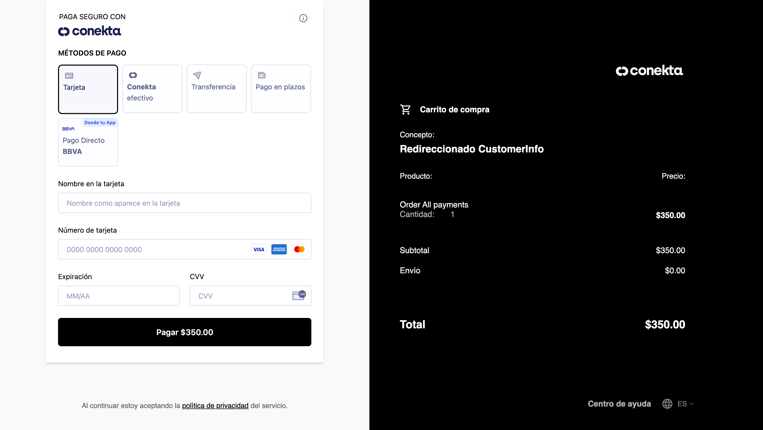Viewport: 763px width, 430px height.
Task: Click the Conekta icon in efectivo tile
Action: [133, 75]
